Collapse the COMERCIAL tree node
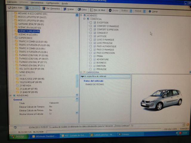The image size is (191, 143). click(84, 19)
